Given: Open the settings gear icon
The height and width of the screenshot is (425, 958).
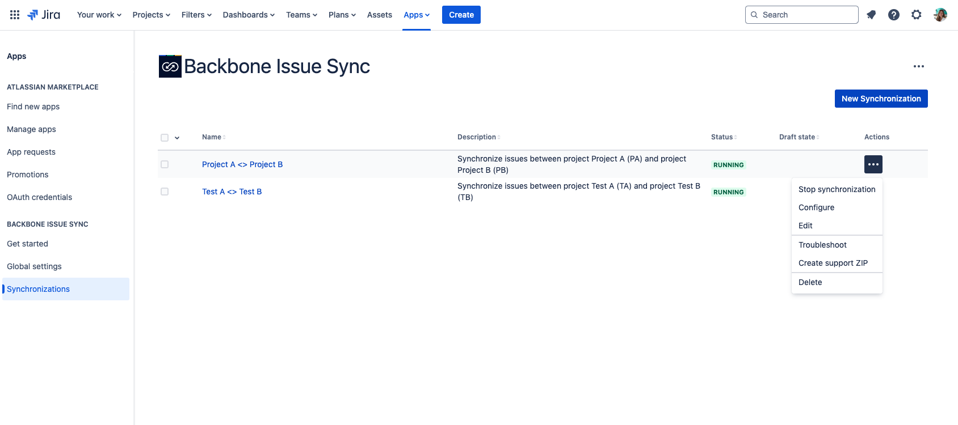Looking at the screenshot, I should (917, 15).
